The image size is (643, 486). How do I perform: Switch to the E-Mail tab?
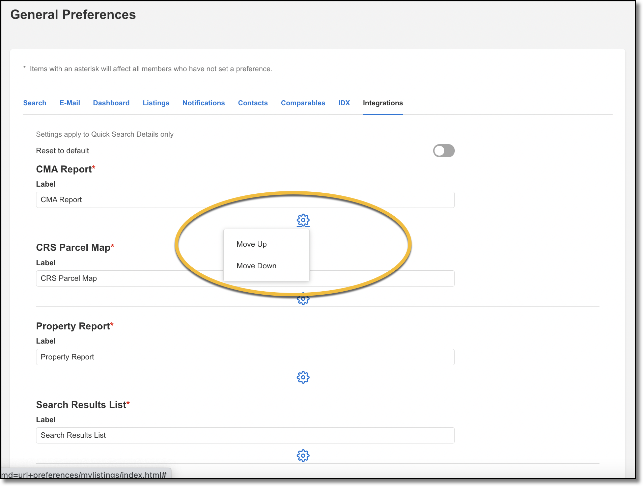click(70, 103)
